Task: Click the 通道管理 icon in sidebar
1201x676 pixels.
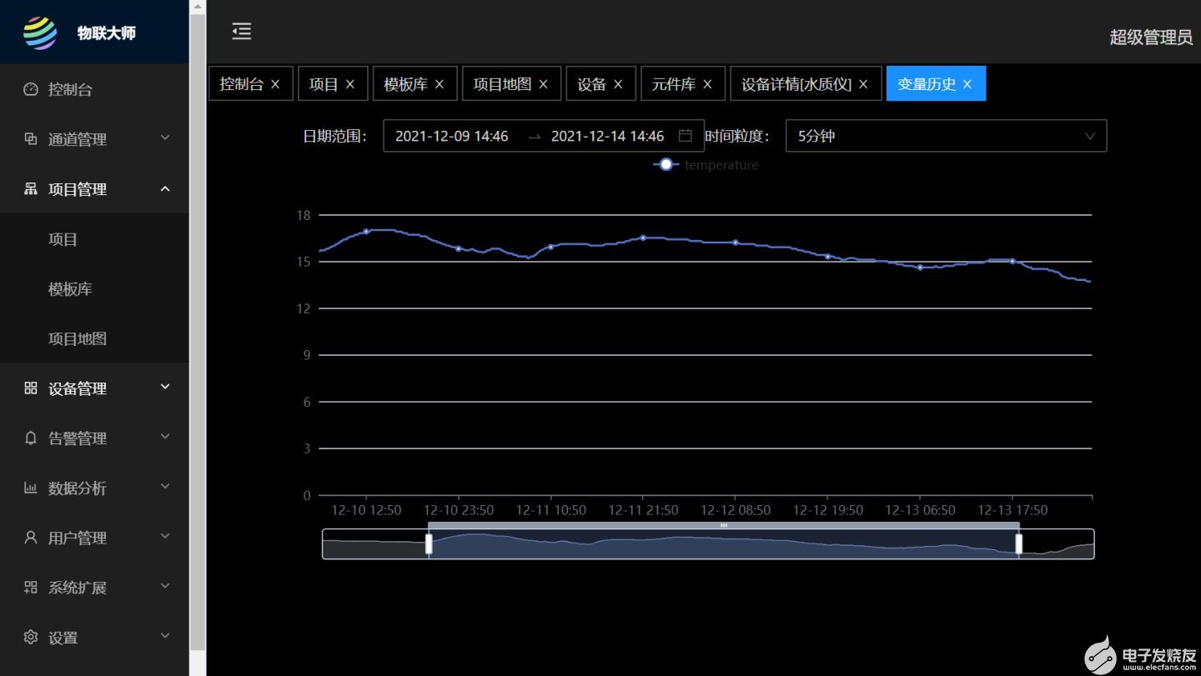Action: [x=31, y=139]
